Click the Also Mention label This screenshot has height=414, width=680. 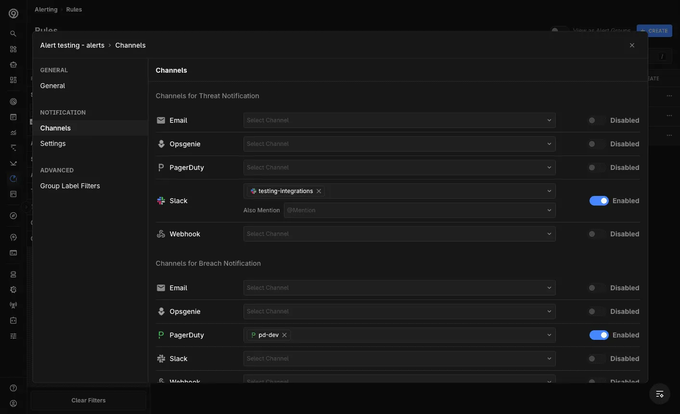pos(261,210)
